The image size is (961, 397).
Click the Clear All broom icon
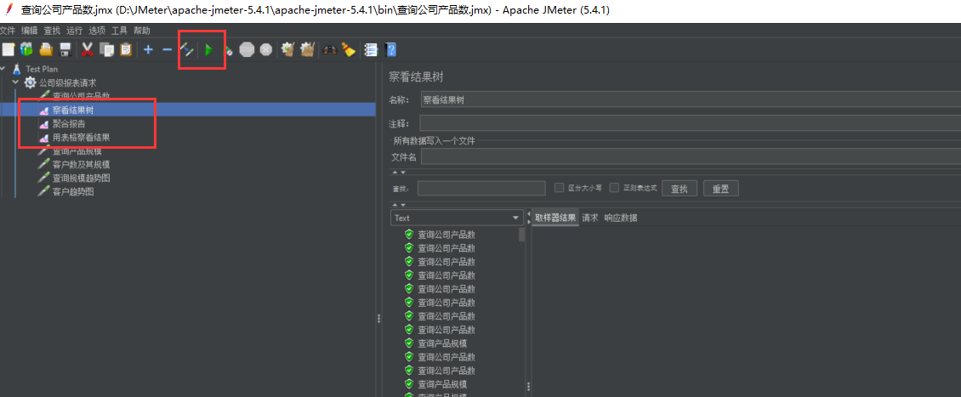307,49
